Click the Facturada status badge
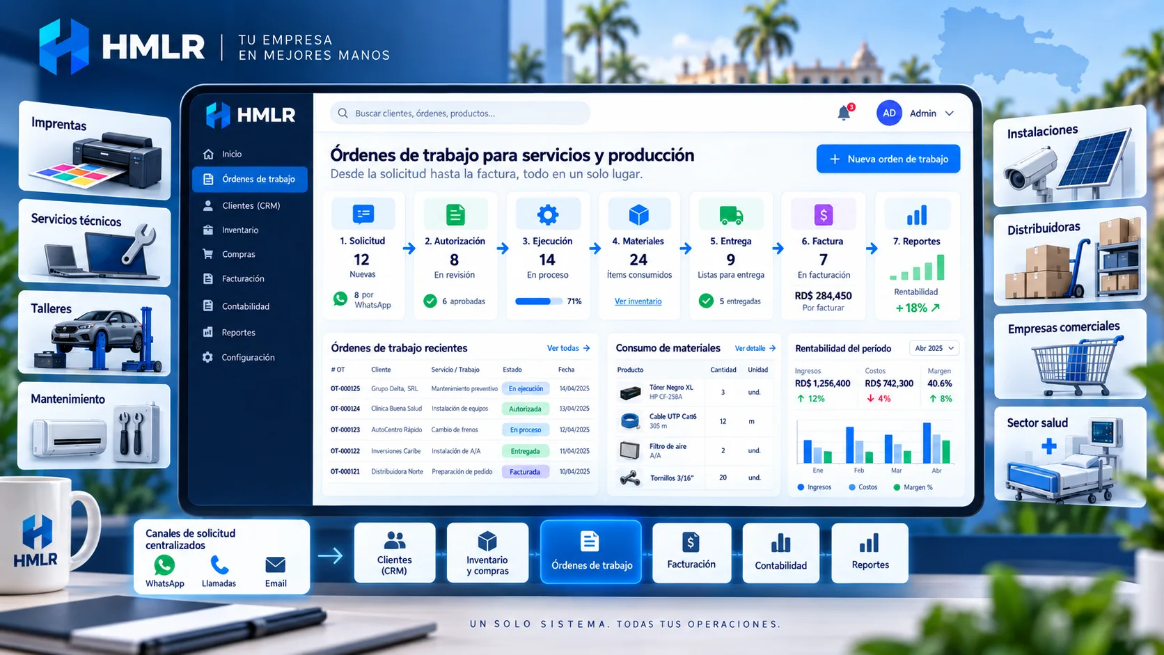 tap(525, 472)
